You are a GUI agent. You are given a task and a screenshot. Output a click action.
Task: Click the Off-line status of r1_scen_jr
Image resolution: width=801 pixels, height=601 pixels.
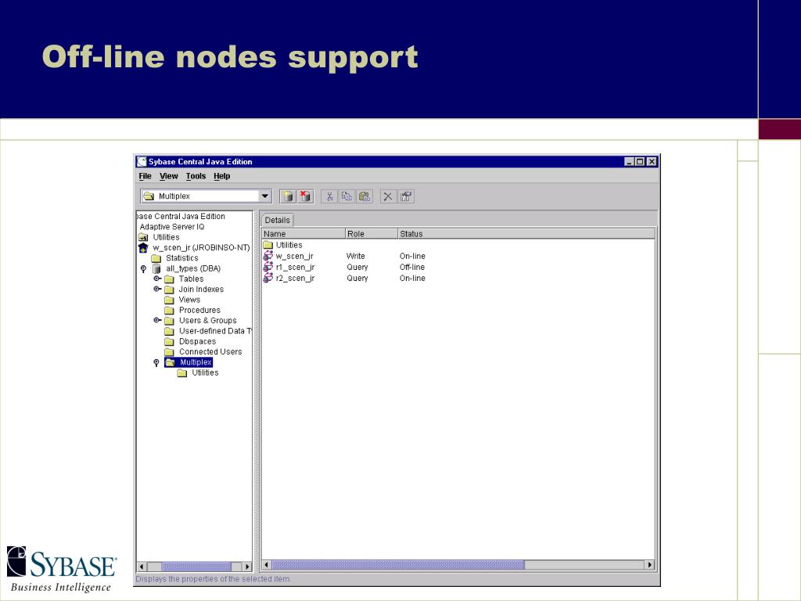(x=411, y=268)
